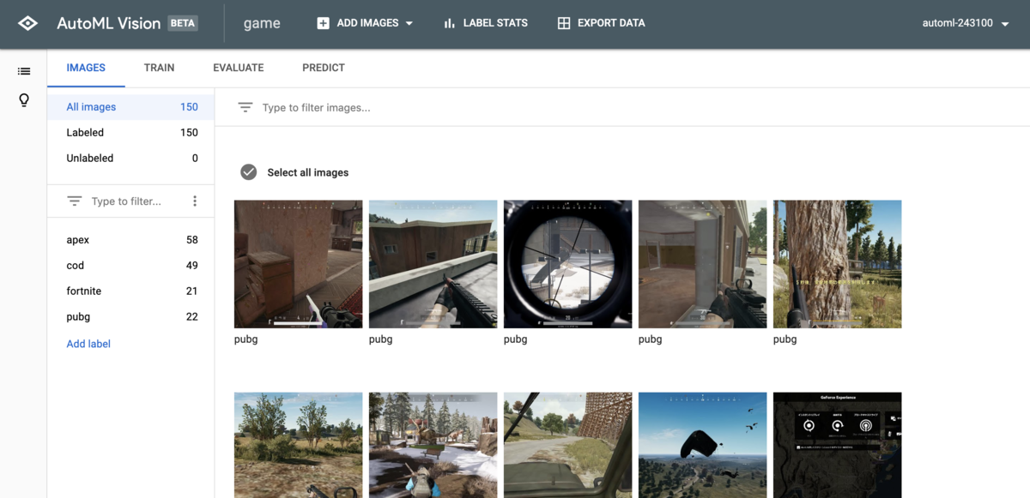Click the count 49 beside cod
This screenshot has width=1030, height=498.
coord(192,266)
